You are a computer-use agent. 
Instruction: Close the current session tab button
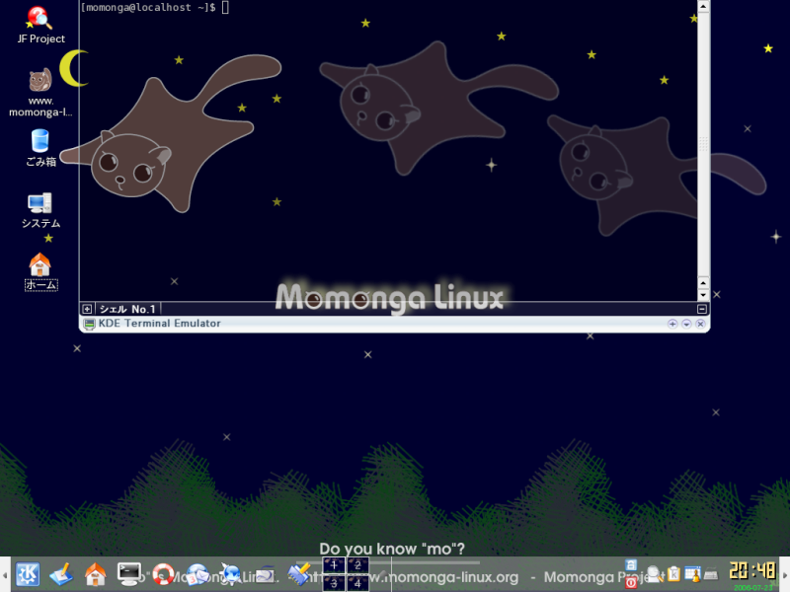tap(702, 309)
